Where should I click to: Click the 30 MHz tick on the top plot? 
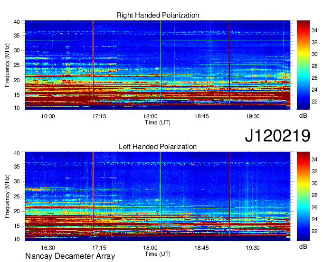point(17,50)
